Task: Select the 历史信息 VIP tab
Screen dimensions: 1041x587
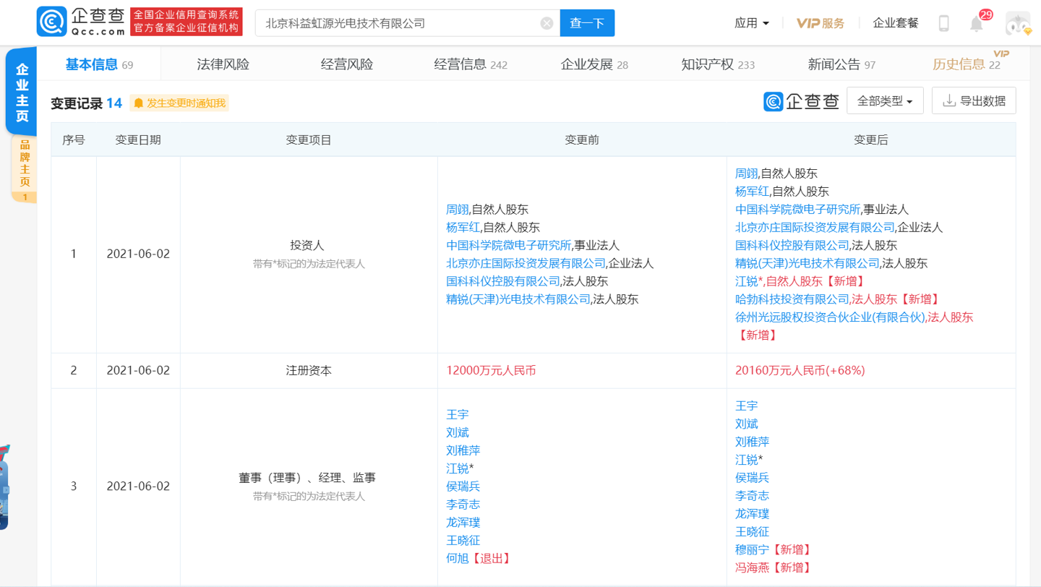Action: 966,64
